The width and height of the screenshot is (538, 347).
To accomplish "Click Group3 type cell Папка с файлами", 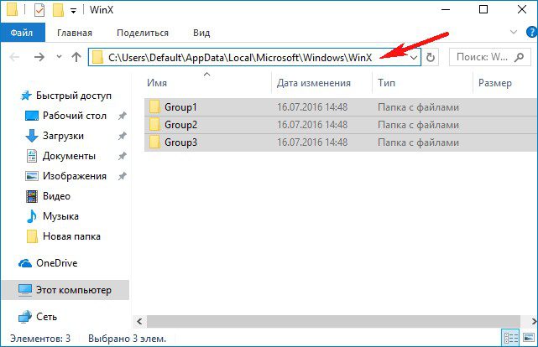I will point(418,142).
